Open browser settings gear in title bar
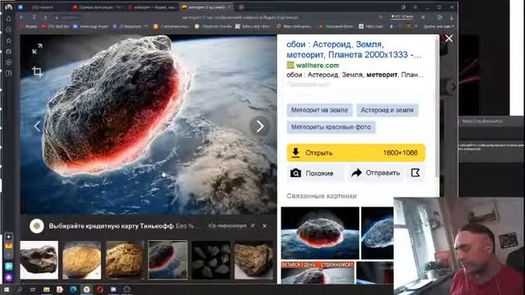The image size is (525, 295). (x=404, y=7)
